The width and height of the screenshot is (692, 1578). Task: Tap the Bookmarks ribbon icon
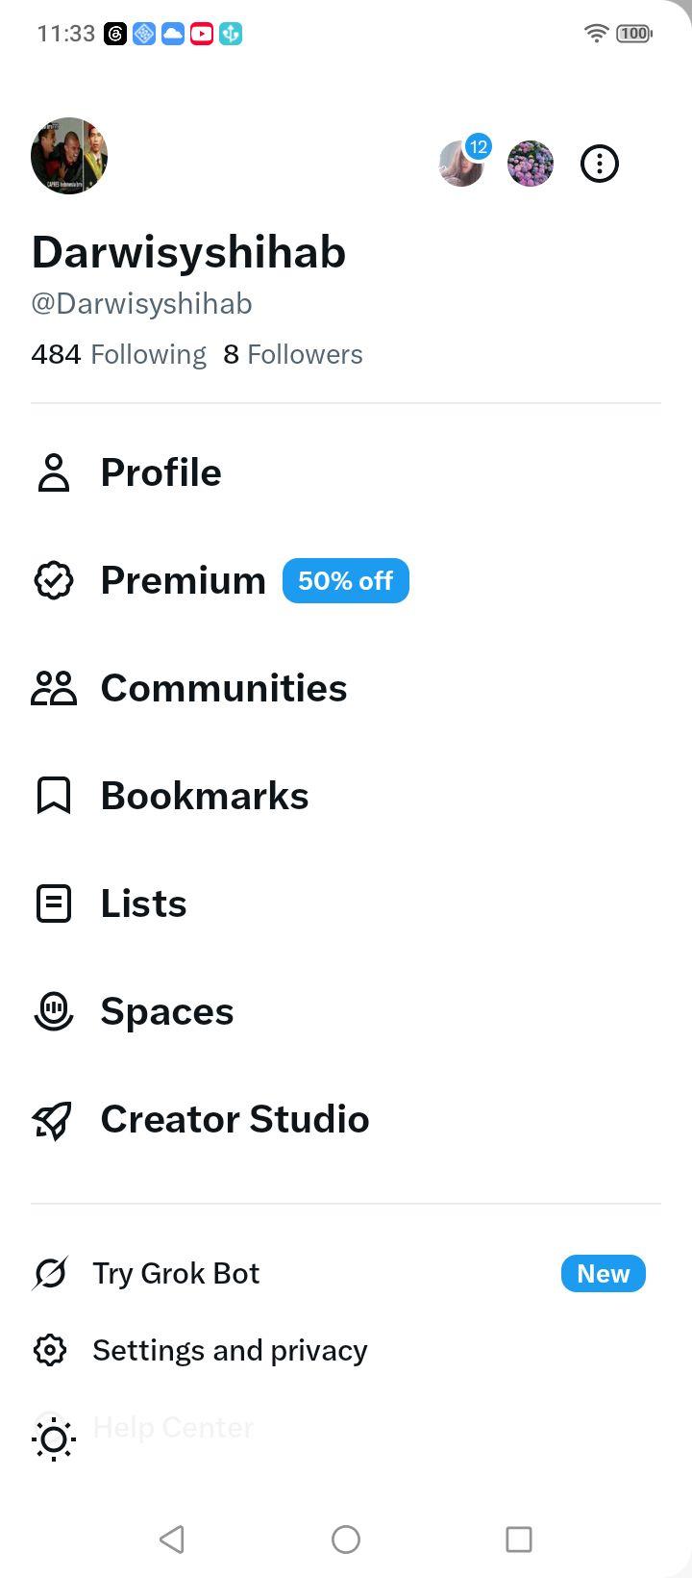[54, 796]
